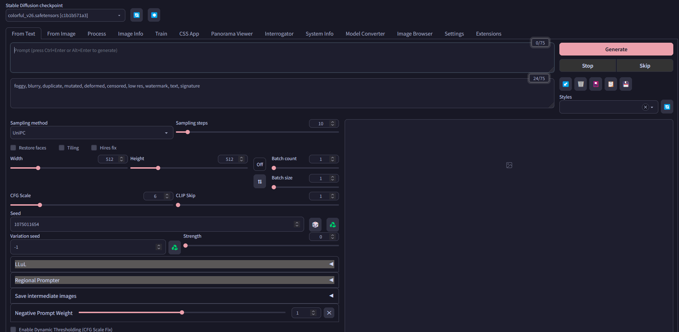Clear the prompt using the trash icon

580,84
